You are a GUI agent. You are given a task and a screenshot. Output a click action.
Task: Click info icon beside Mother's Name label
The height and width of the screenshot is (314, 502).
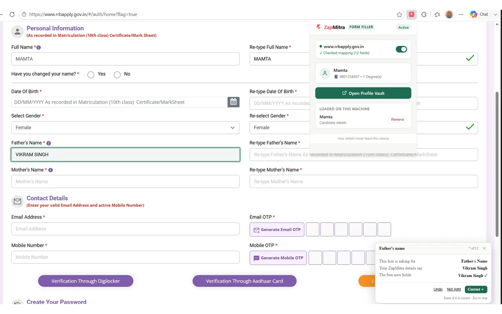[x=51, y=170]
